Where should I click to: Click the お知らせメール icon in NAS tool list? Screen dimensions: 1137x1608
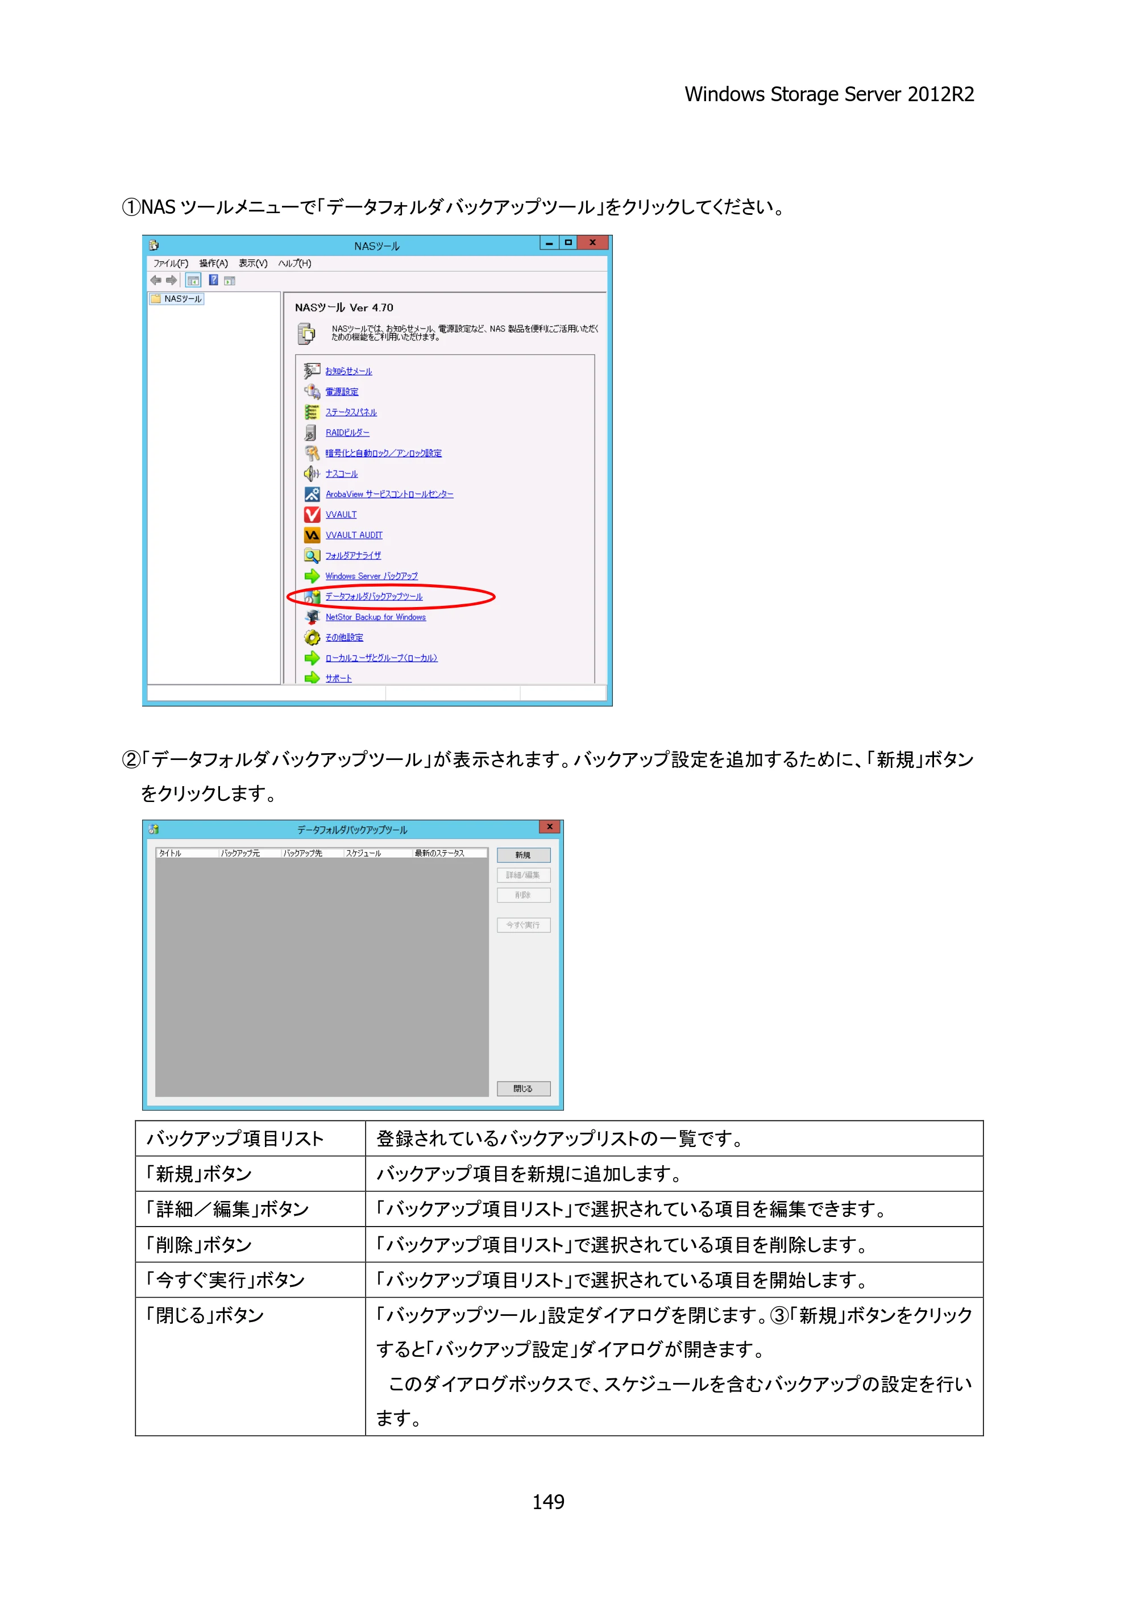[312, 371]
